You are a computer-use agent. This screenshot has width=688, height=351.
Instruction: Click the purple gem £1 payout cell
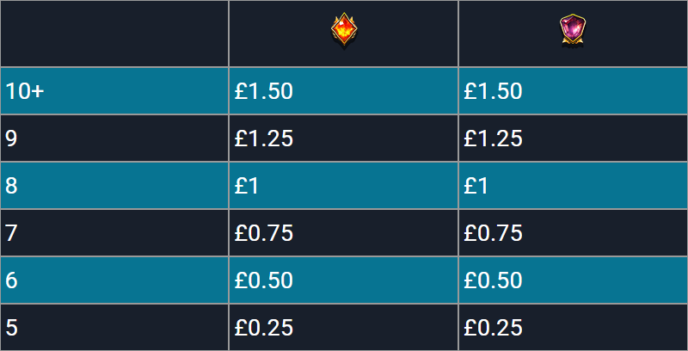(573, 186)
